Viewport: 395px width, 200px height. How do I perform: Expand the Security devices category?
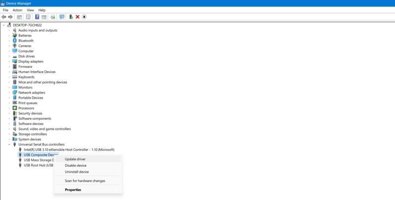(9, 113)
